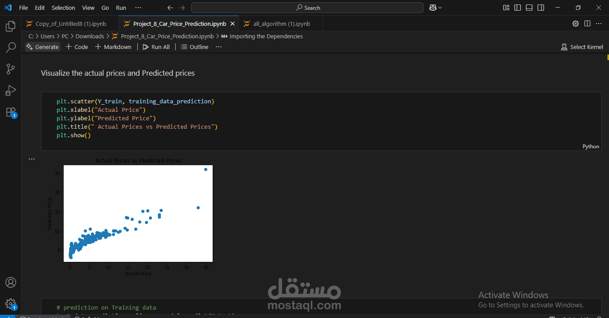Open the Source Control view
Viewport: 609px width, 318px height.
tap(11, 69)
